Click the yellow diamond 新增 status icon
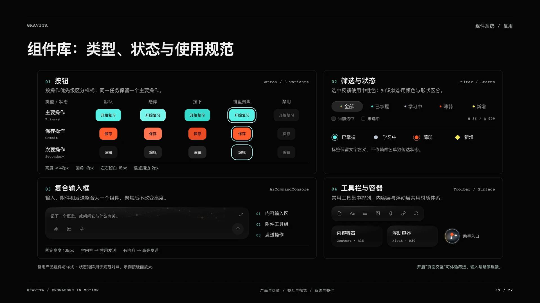The image size is (540, 303). [x=458, y=137]
